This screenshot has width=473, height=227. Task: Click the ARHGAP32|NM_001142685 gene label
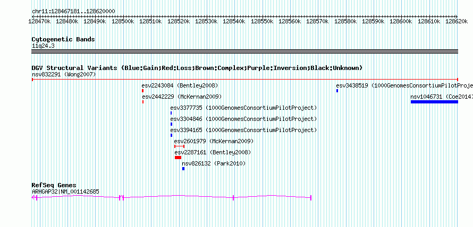click(x=65, y=192)
